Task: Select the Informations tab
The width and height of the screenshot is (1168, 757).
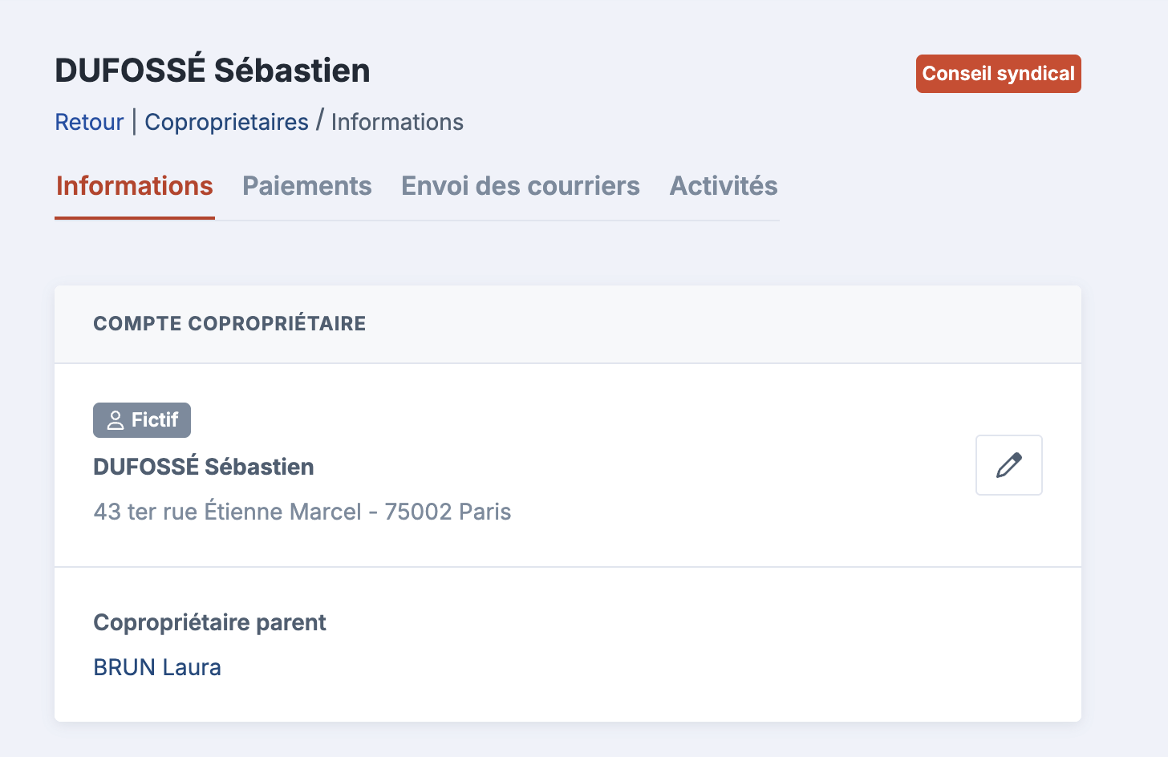Action: pos(135,186)
